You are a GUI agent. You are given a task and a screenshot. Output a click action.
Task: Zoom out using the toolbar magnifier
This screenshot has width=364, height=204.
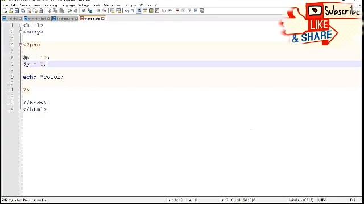[x=104, y=11]
